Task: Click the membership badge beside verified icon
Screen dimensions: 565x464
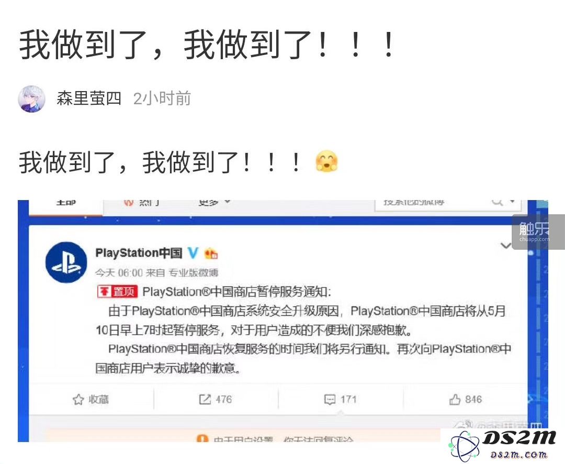Action: [x=211, y=253]
